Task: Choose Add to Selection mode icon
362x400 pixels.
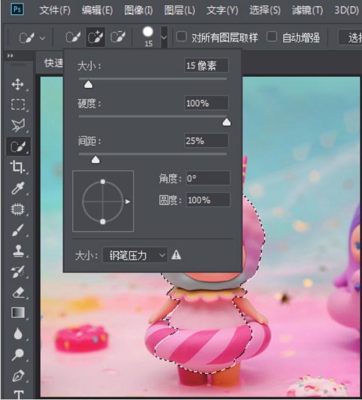Action: click(x=96, y=37)
